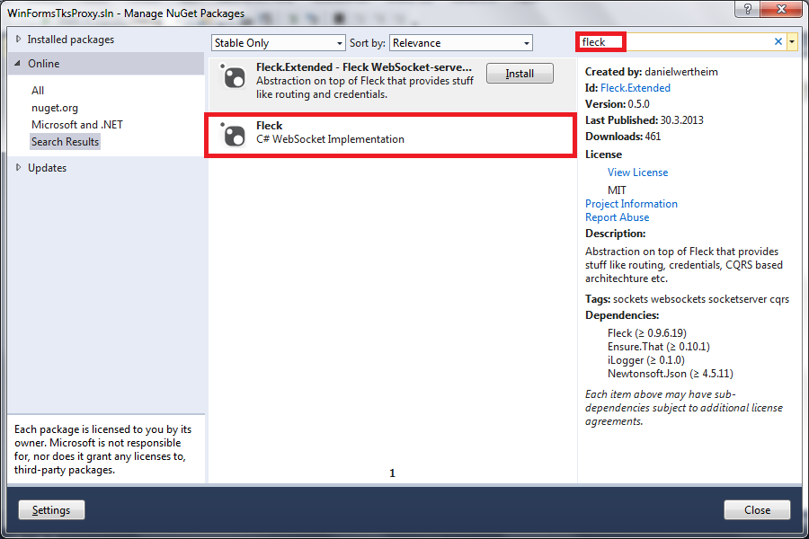Select the Fleck C# WebSocket Implementation package
Image resolution: width=809 pixels, height=539 pixels.
pyautogui.click(x=391, y=135)
